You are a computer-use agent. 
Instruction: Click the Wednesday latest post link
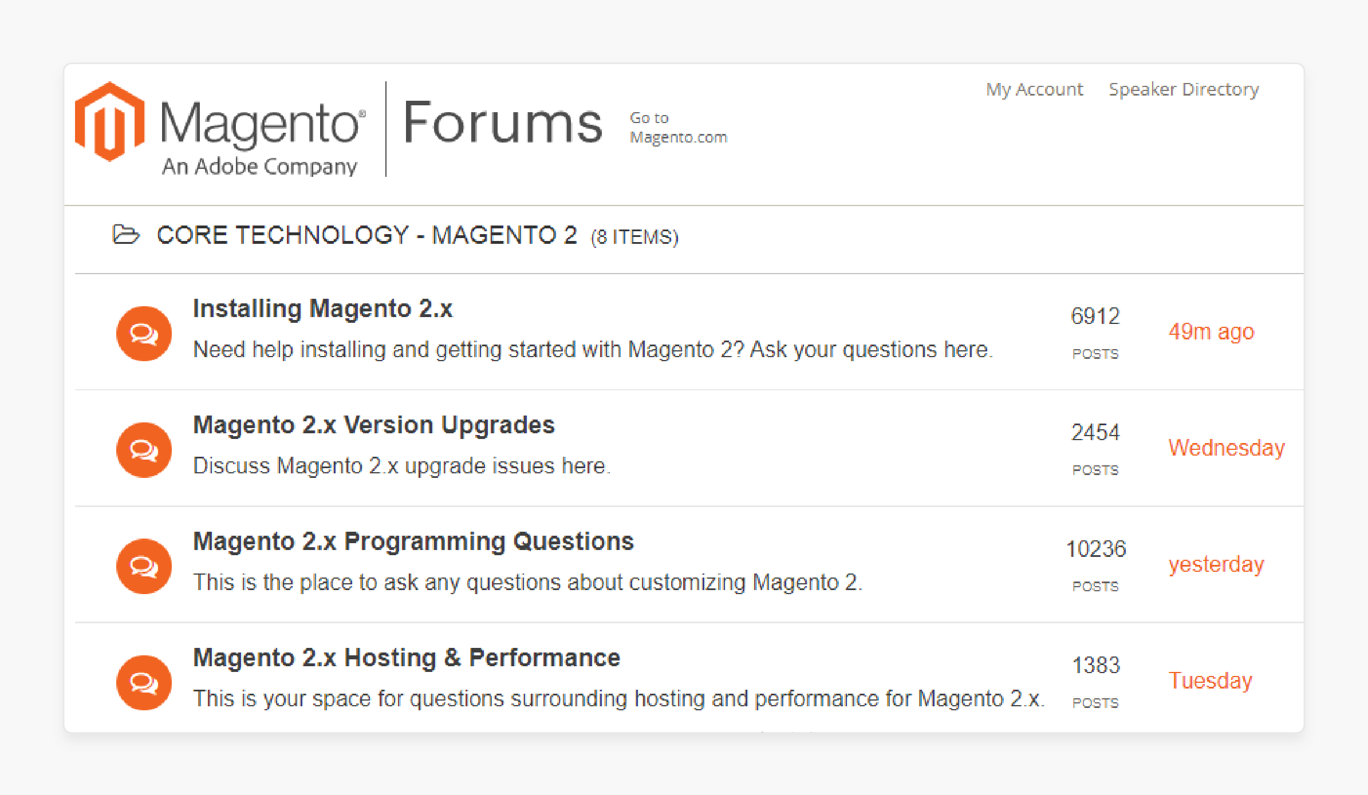(x=1227, y=448)
